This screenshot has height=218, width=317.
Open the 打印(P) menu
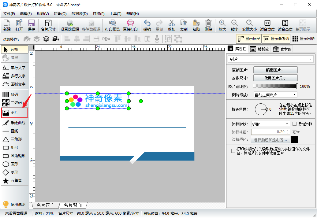coord(99,14)
